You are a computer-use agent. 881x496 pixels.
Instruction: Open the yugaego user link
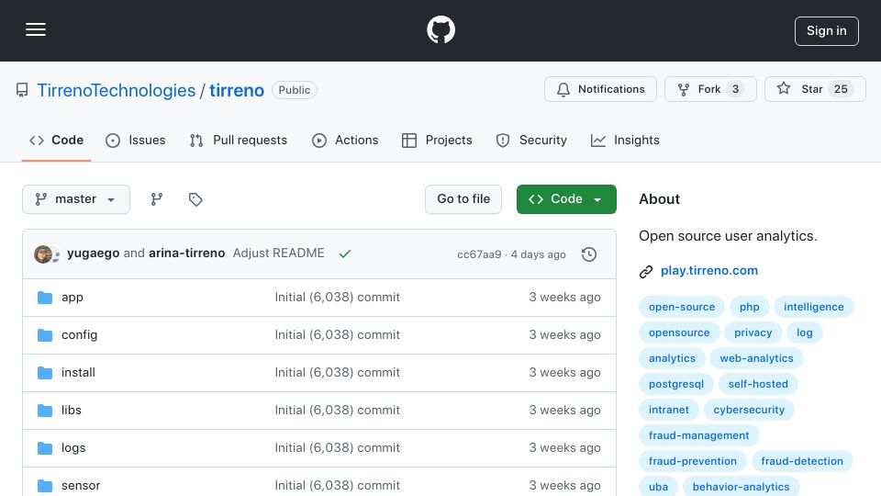click(94, 254)
